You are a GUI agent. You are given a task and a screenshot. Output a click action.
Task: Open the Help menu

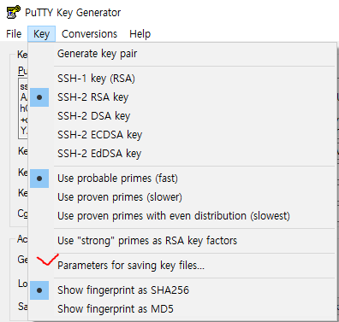(x=140, y=34)
